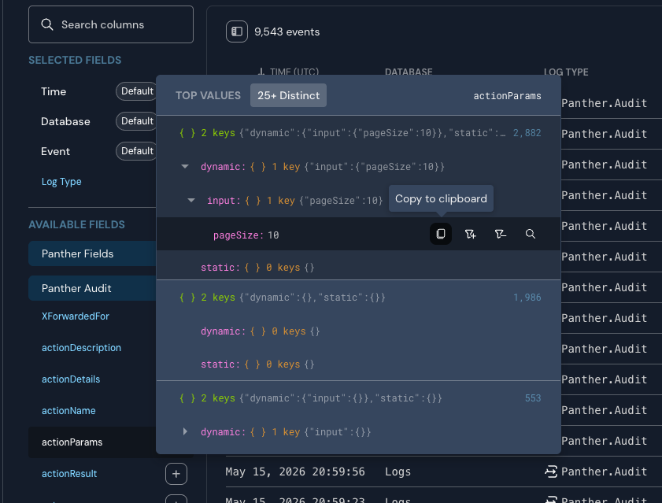Click the DATABASE column header

[x=409, y=72]
